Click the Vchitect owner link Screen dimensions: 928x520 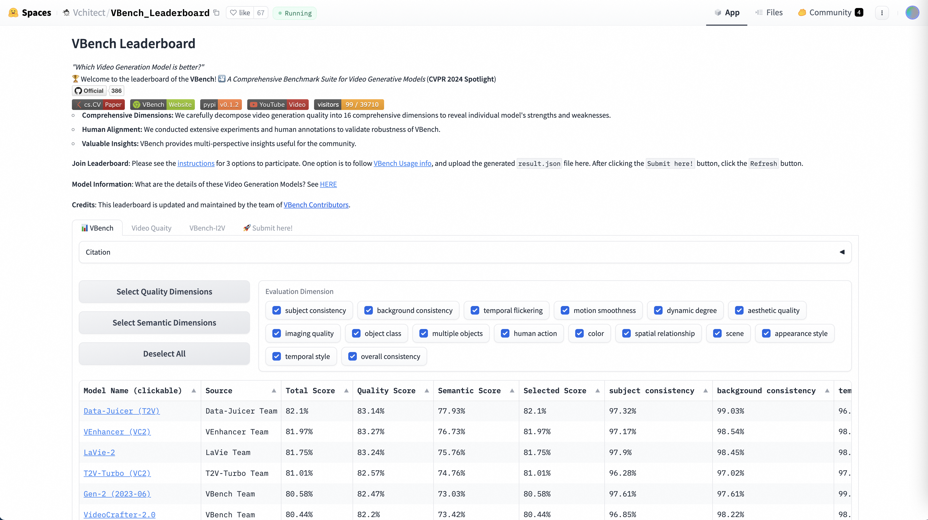[x=89, y=13]
